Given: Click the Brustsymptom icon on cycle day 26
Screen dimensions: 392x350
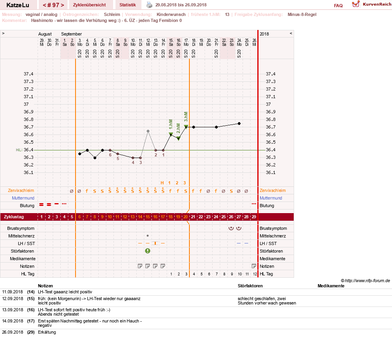Looking at the screenshot, I should tap(231, 228).
